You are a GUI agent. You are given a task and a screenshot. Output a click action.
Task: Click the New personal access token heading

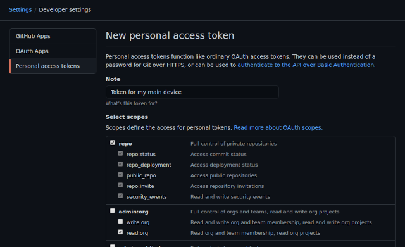(x=170, y=35)
